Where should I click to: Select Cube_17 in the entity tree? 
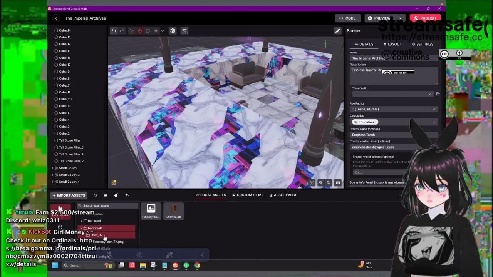(x=65, y=44)
